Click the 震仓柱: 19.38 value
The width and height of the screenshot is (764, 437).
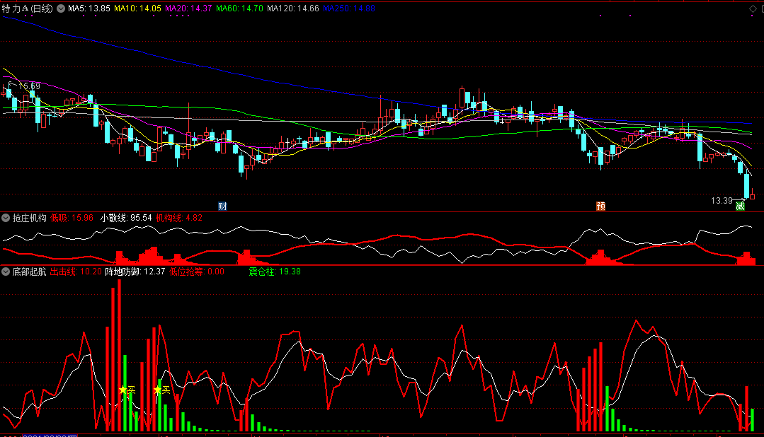pos(275,272)
